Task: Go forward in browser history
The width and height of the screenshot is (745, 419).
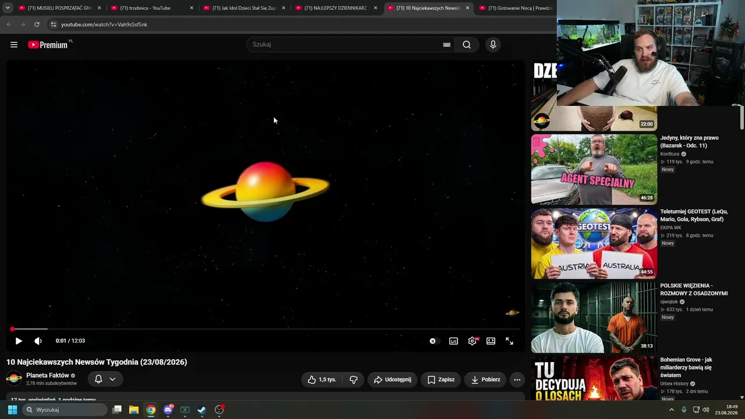Action: tap(23, 24)
